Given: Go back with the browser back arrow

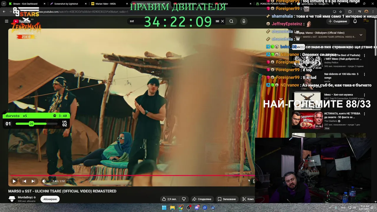Looking at the screenshot, I should coord(4,11).
